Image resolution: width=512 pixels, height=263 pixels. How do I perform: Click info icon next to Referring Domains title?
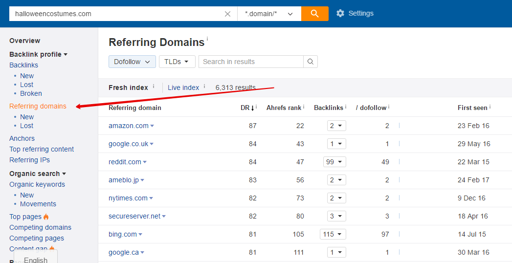coord(207,38)
